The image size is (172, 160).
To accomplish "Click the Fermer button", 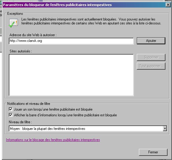I will (153, 152).
